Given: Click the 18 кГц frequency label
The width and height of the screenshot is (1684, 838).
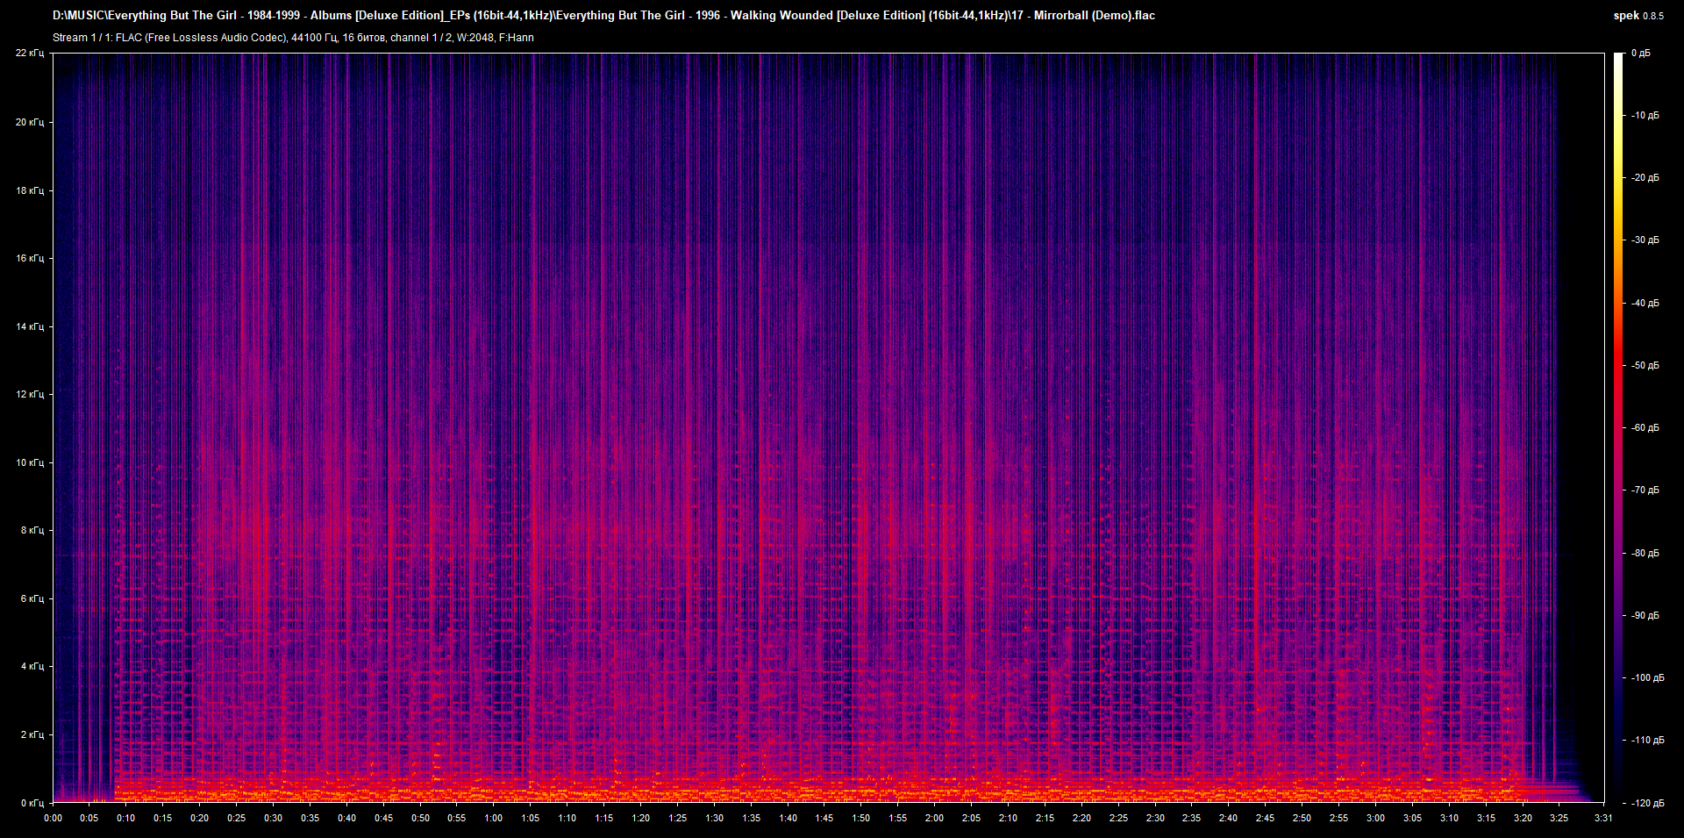Looking at the screenshot, I should pos(30,190).
